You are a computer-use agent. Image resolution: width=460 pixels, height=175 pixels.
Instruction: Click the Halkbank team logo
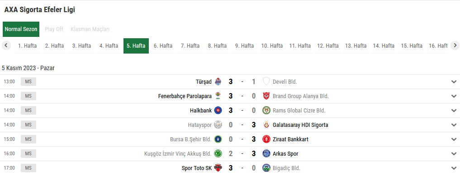(218, 110)
